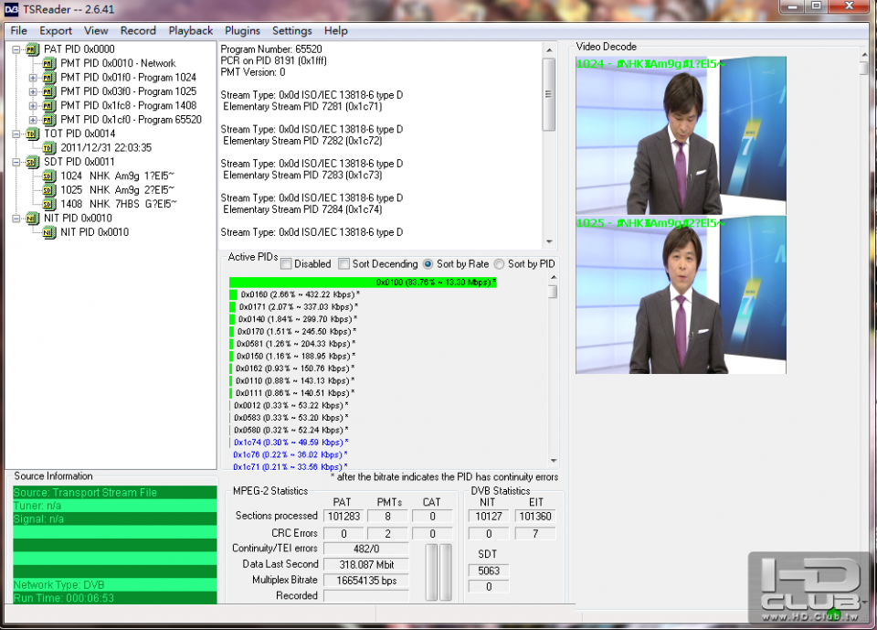The image size is (877, 630).
Task: Open the Playback menu
Action: click(190, 30)
